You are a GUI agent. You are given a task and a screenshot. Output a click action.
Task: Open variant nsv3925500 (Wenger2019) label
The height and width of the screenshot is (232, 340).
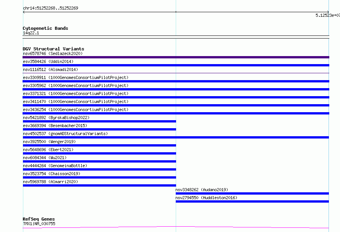(x=49, y=142)
